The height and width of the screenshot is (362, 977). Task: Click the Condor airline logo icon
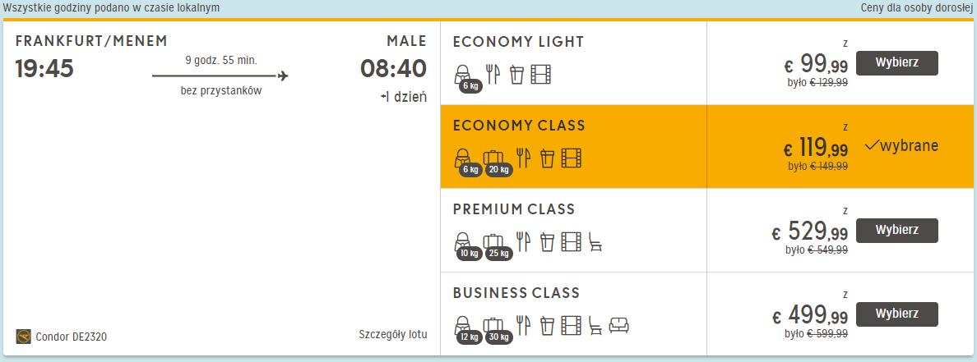[x=24, y=337]
